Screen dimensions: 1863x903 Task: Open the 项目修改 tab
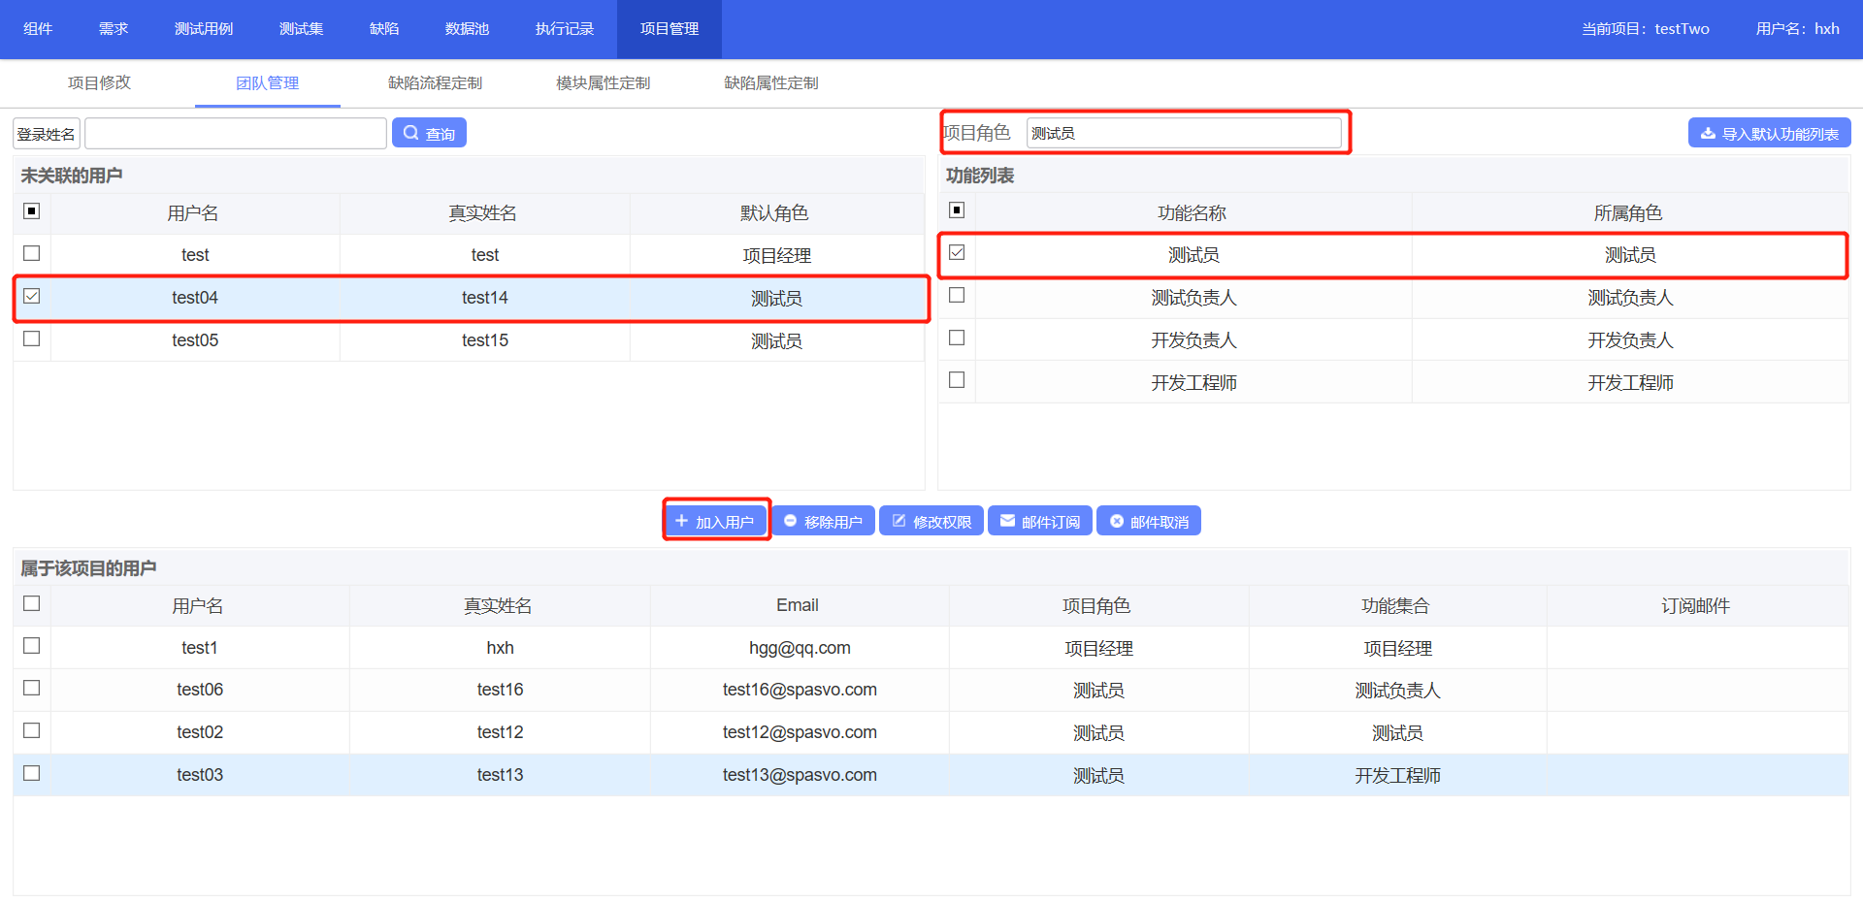99,83
